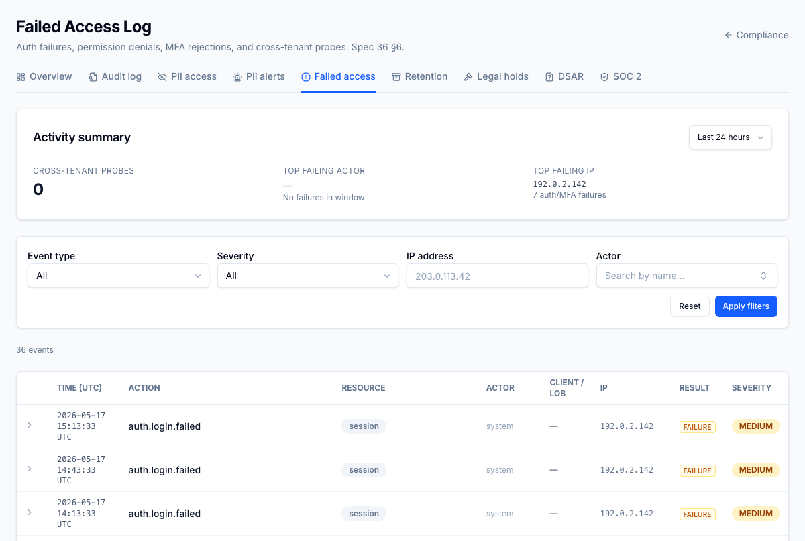
Task: Click the Retention archive box icon
Action: click(x=396, y=77)
